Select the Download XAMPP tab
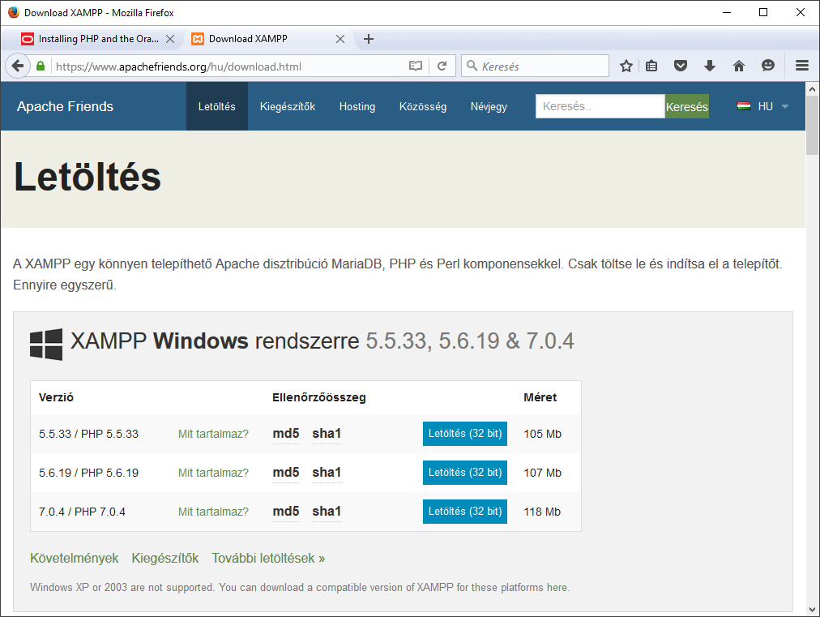This screenshot has height=617, width=820. pos(269,39)
